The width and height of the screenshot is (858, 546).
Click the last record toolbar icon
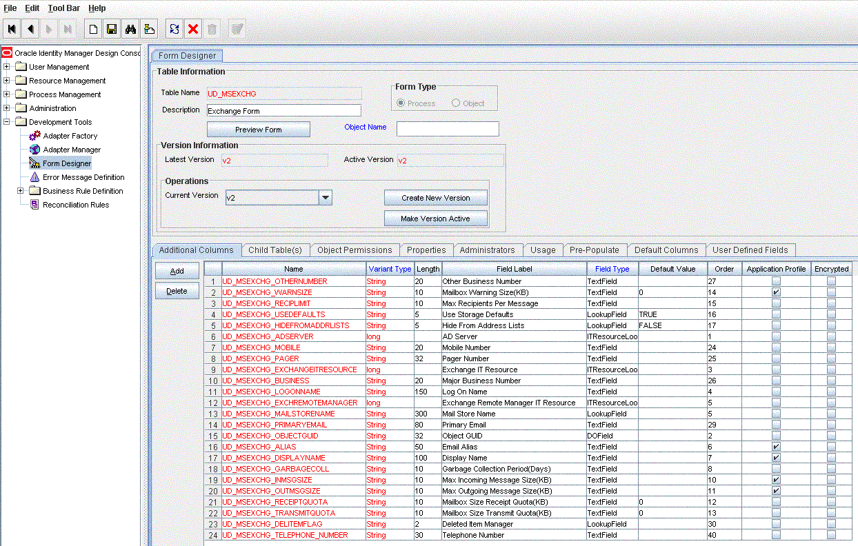click(x=68, y=29)
